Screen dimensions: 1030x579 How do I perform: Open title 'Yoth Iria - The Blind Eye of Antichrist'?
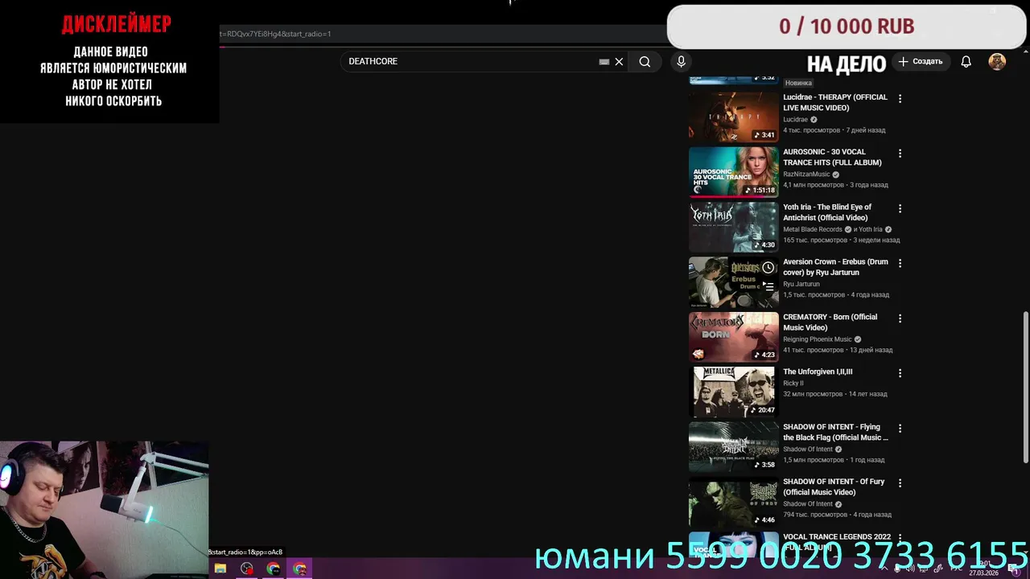(x=827, y=212)
